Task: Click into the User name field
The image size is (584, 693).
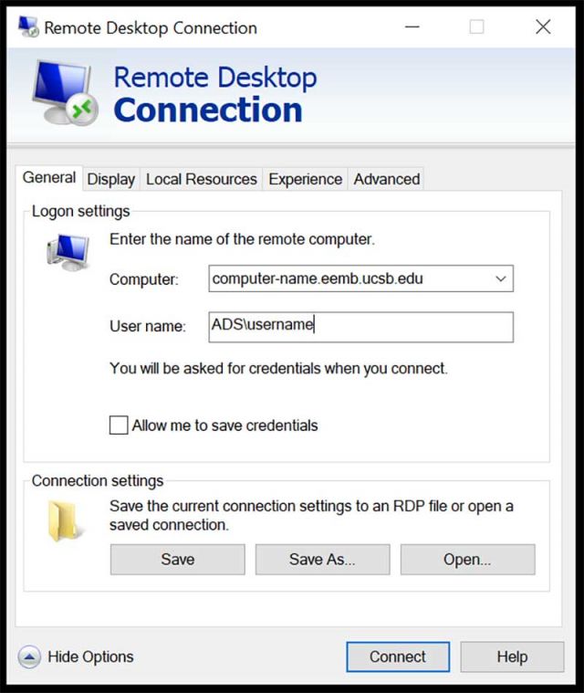Action: (x=360, y=327)
